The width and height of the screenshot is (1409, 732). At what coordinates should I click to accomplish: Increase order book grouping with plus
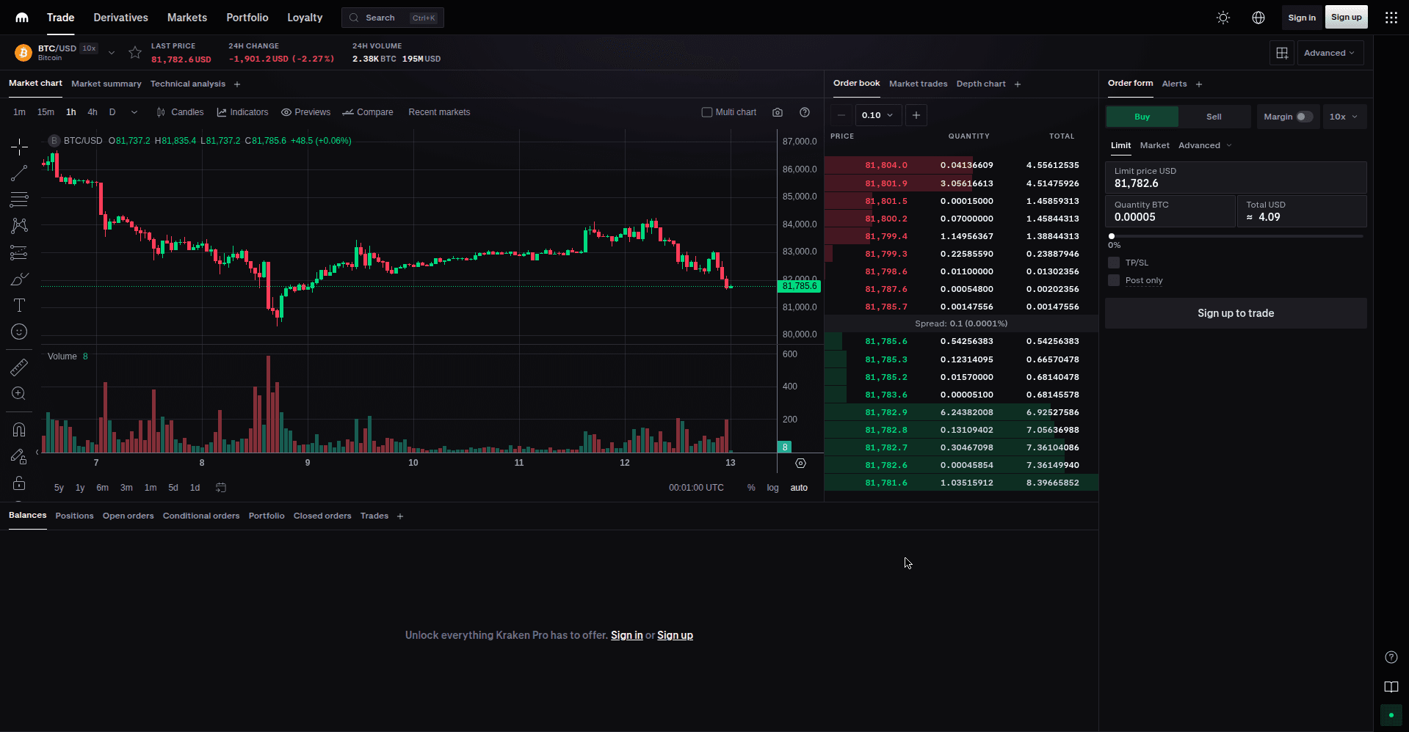[x=916, y=115]
